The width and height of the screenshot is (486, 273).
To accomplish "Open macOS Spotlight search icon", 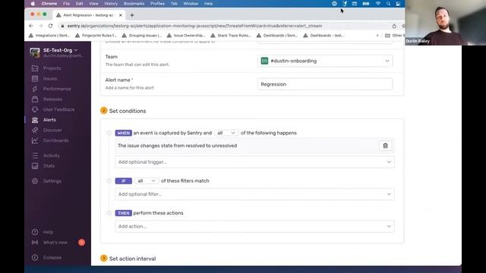I will click(388, 4).
